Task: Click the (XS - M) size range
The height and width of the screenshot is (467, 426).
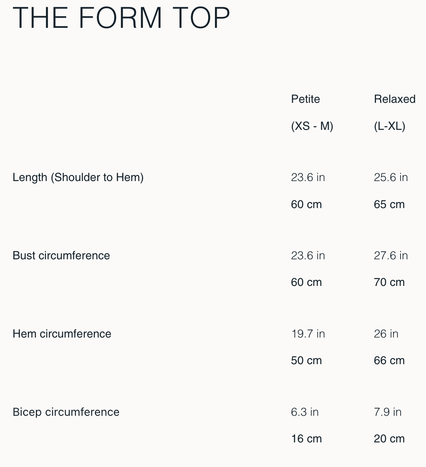Action: (x=312, y=126)
